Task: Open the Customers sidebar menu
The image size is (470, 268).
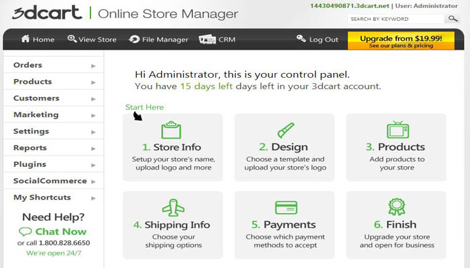Action: [53, 98]
